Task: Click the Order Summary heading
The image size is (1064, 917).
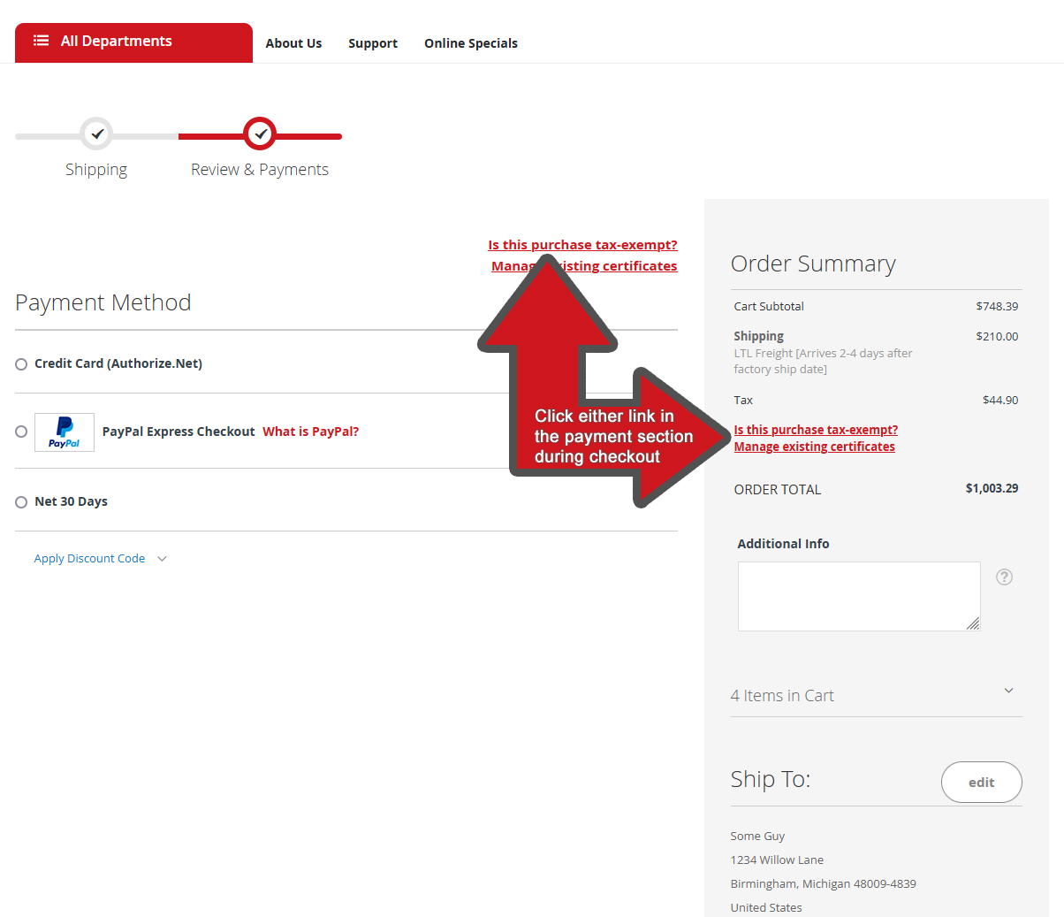Action: [813, 264]
